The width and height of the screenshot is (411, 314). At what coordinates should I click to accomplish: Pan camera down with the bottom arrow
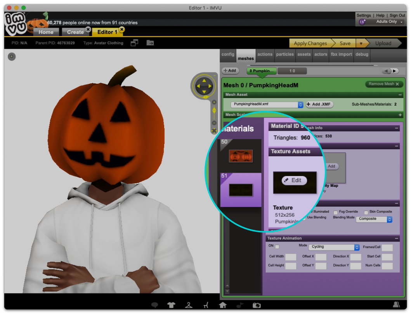[204, 91]
